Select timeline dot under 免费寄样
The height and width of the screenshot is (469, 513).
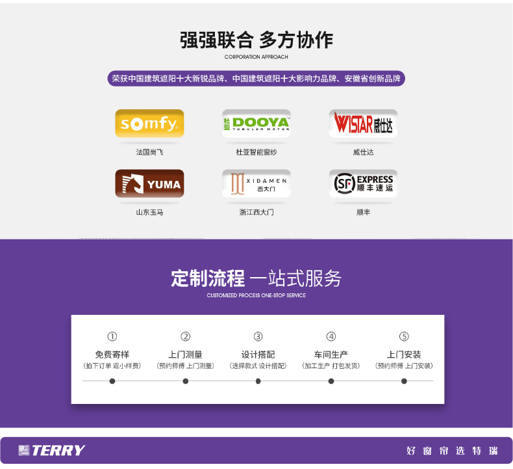click(112, 381)
